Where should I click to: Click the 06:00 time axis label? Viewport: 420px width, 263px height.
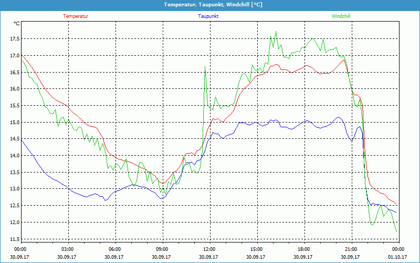point(115,249)
